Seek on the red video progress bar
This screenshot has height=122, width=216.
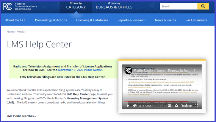pos(162,101)
